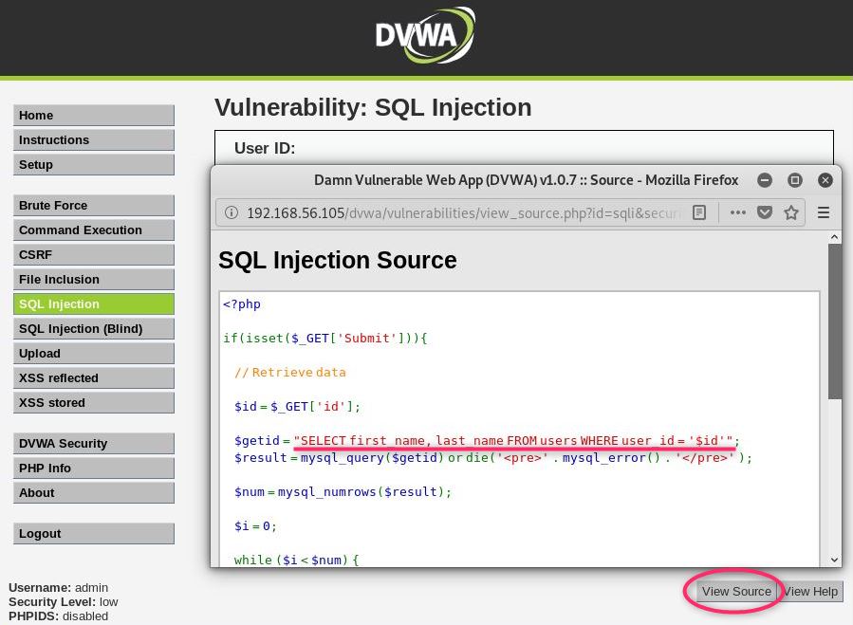Click the '$result = mysql_query' line
The image size is (853, 625).
point(492,458)
